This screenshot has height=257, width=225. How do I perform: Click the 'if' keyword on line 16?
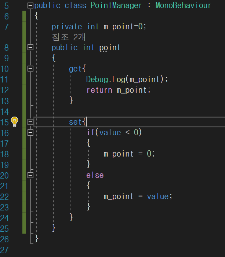pos(91,132)
